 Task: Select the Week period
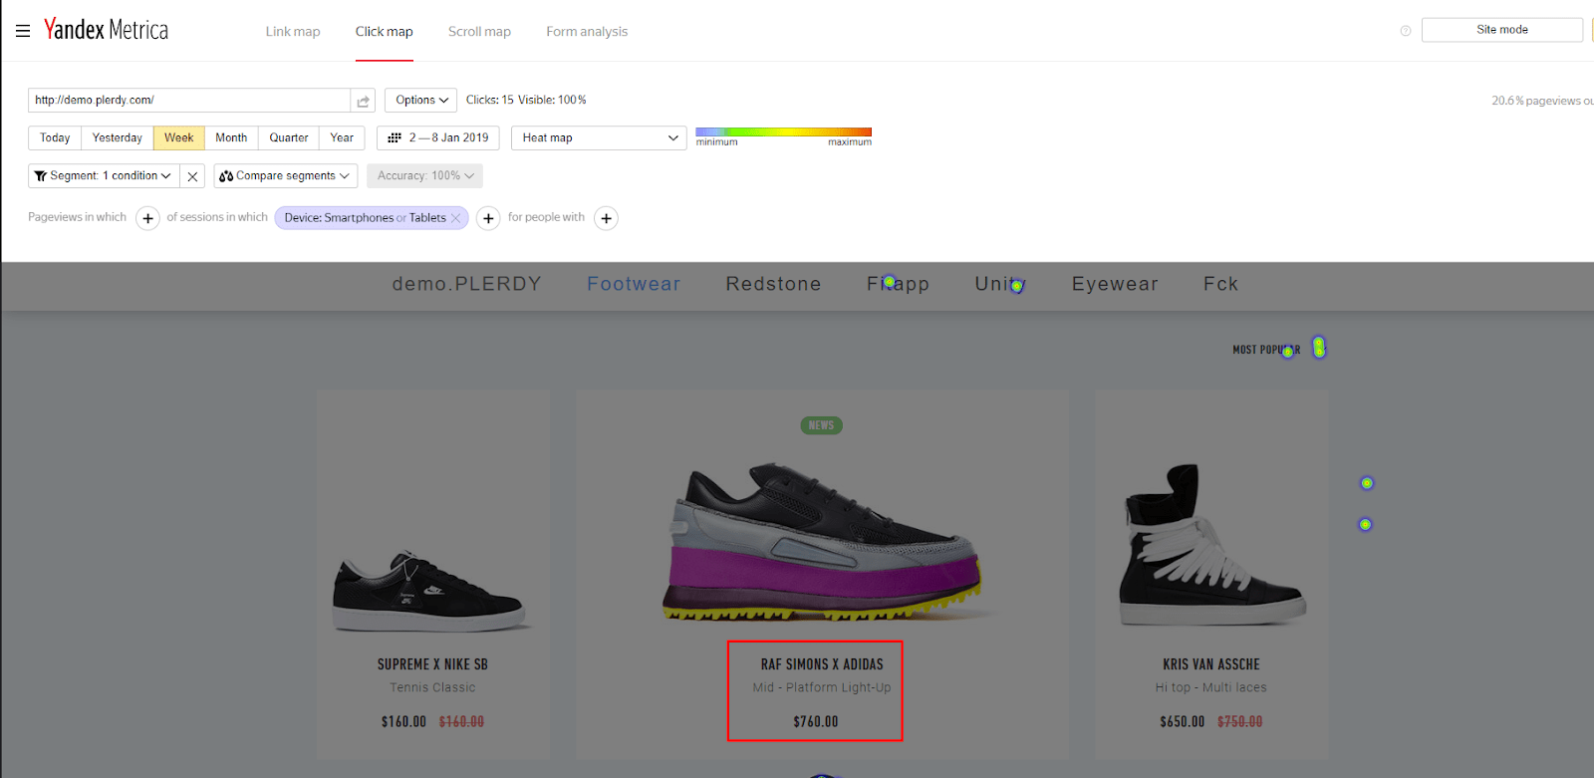(x=179, y=137)
